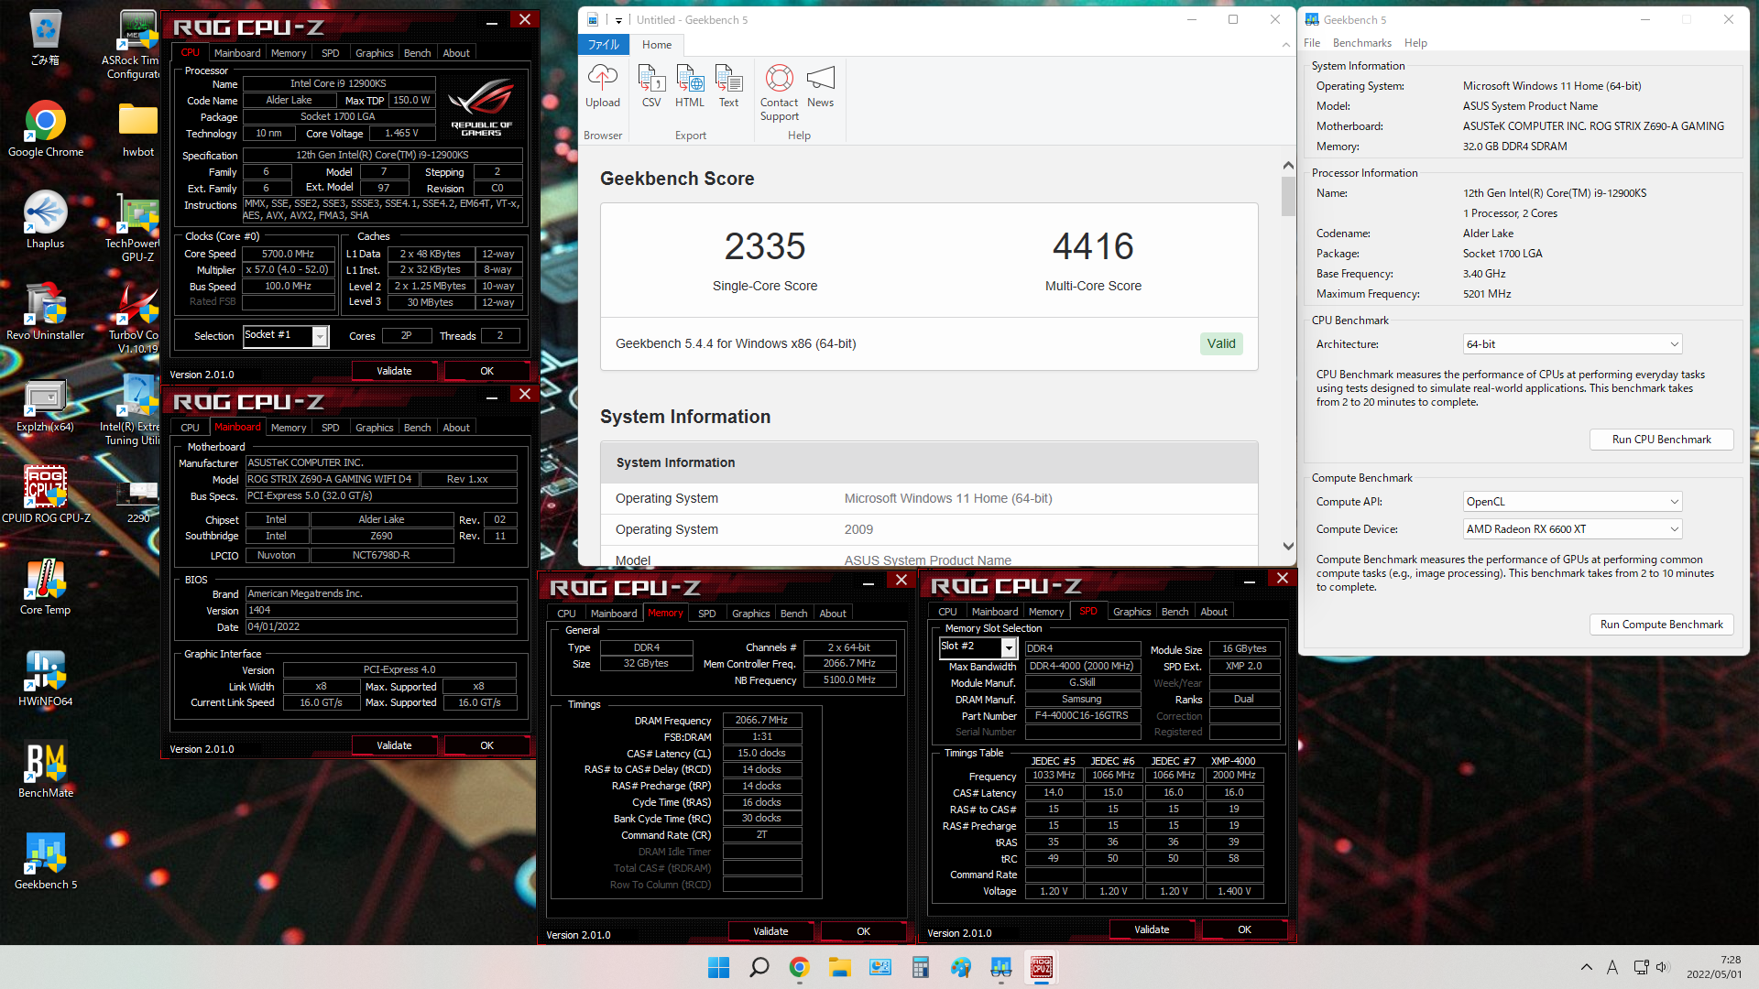
Task: Launch Revo Uninstaller shortcut
Action: pyautogui.click(x=46, y=312)
